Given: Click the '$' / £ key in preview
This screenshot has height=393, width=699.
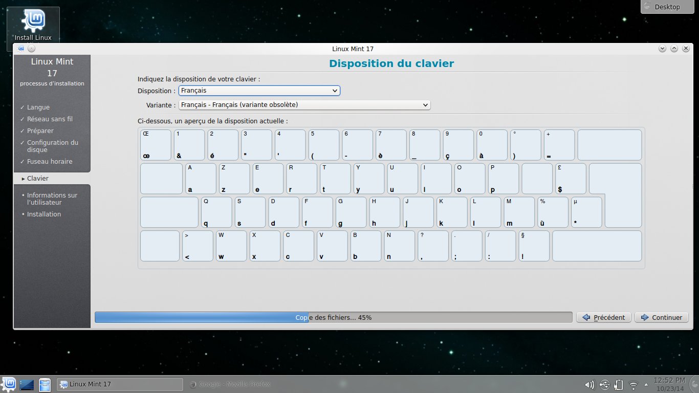Looking at the screenshot, I should pos(571,179).
